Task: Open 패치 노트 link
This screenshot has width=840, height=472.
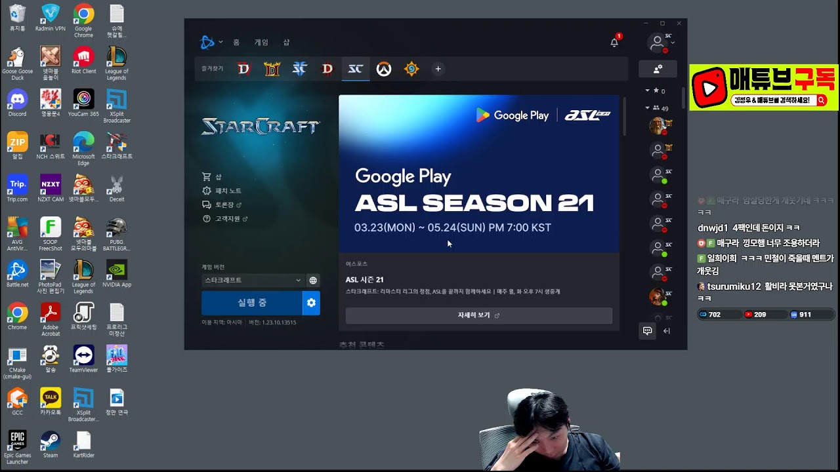Action: (x=222, y=191)
